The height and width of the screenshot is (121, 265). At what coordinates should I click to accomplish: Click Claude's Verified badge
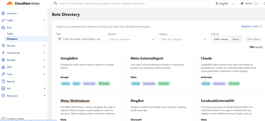click(234, 84)
